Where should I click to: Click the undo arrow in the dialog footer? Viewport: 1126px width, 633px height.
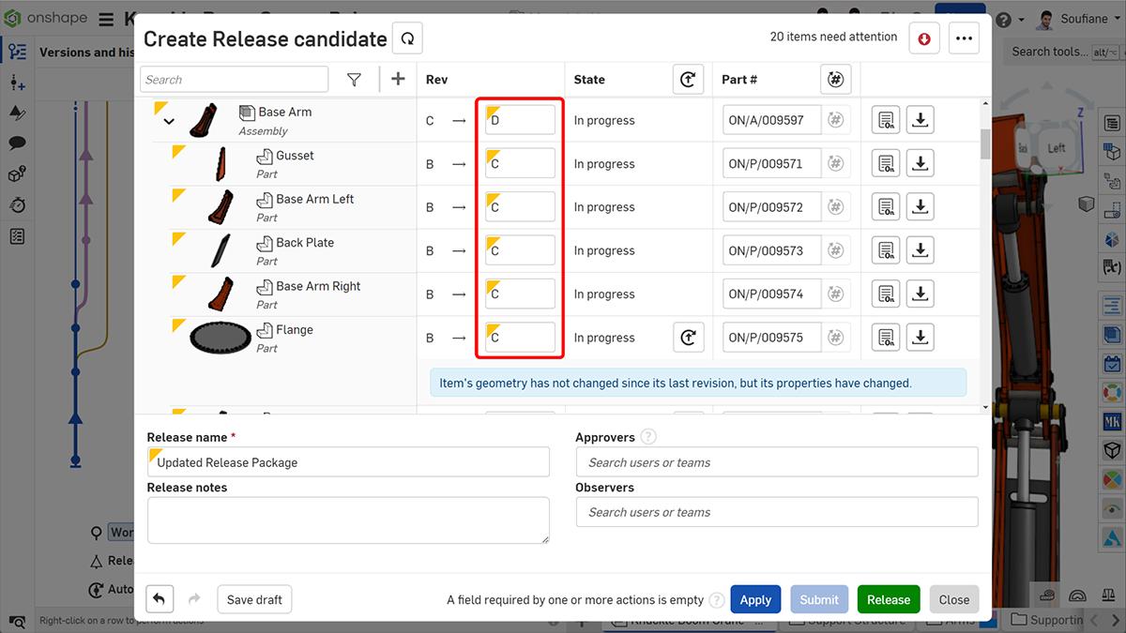159,598
